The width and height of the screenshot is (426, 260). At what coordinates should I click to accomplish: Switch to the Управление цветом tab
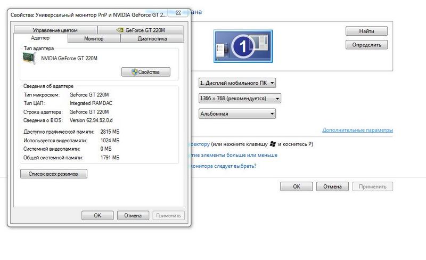click(55, 30)
